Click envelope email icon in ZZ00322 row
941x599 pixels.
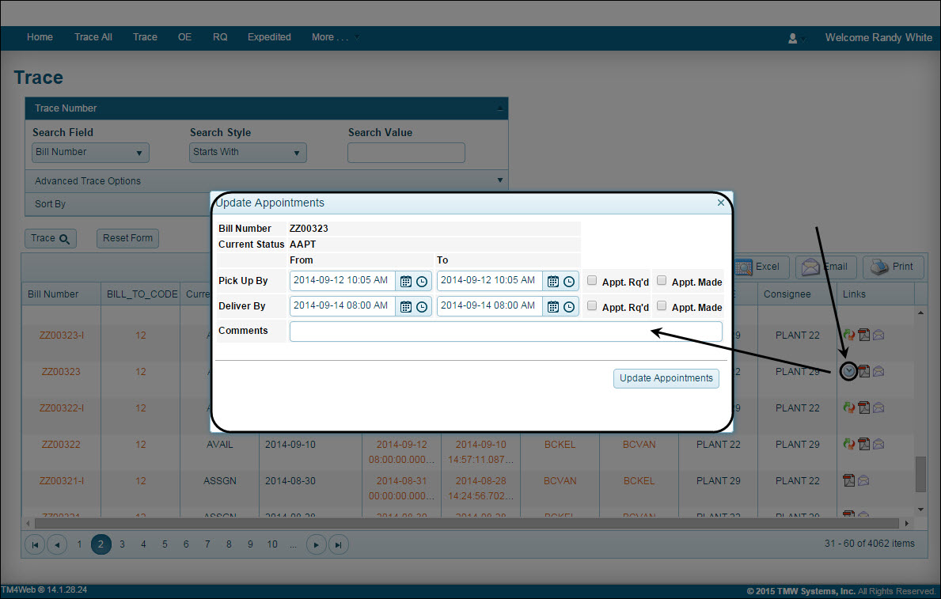pyautogui.click(x=878, y=444)
